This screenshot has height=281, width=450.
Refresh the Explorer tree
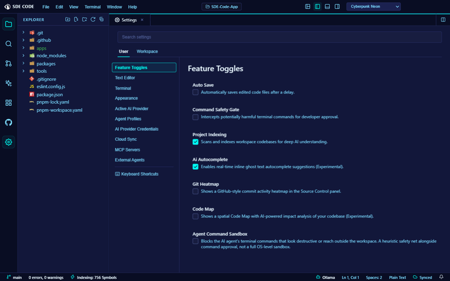93,20
